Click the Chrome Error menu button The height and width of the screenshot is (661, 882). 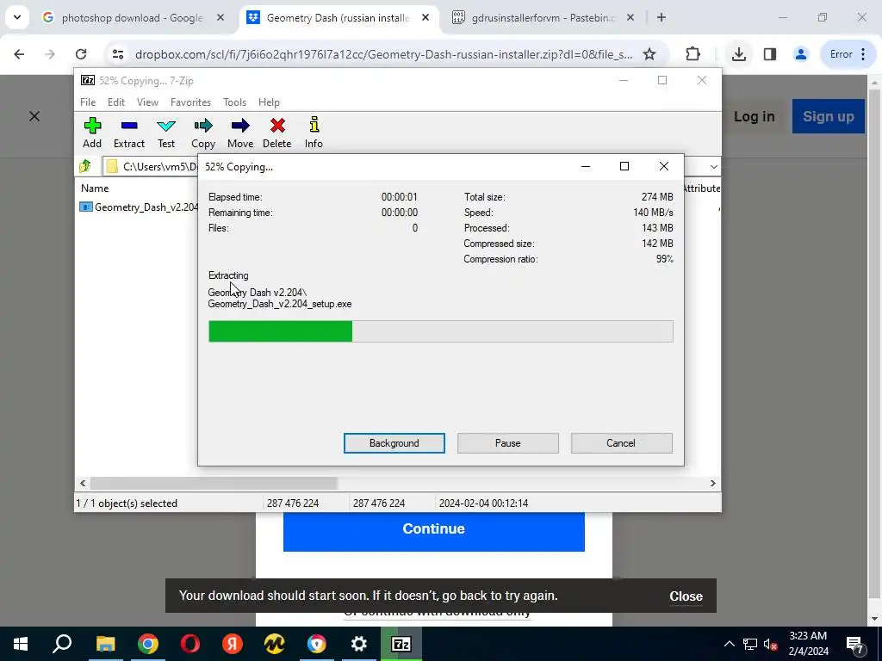click(848, 54)
